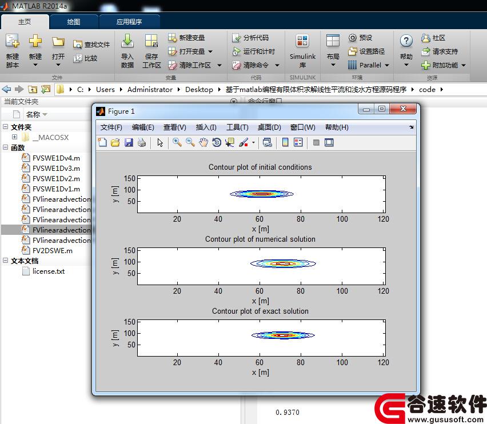The width and height of the screenshot is (487, 424).
Task: Click Insert Legend icon in Figure 1
Action: 298,142
